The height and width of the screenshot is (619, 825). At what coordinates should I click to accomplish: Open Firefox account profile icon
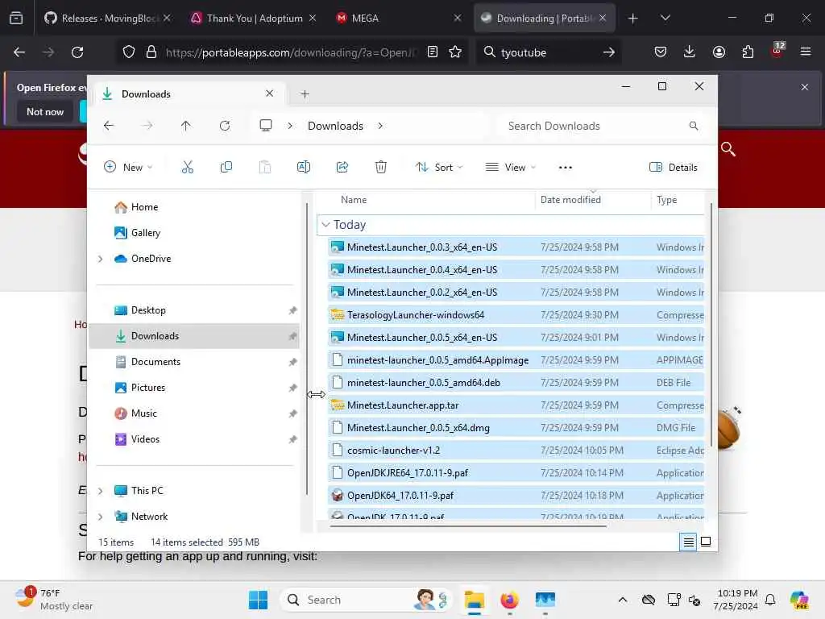[x=719, y=52]
